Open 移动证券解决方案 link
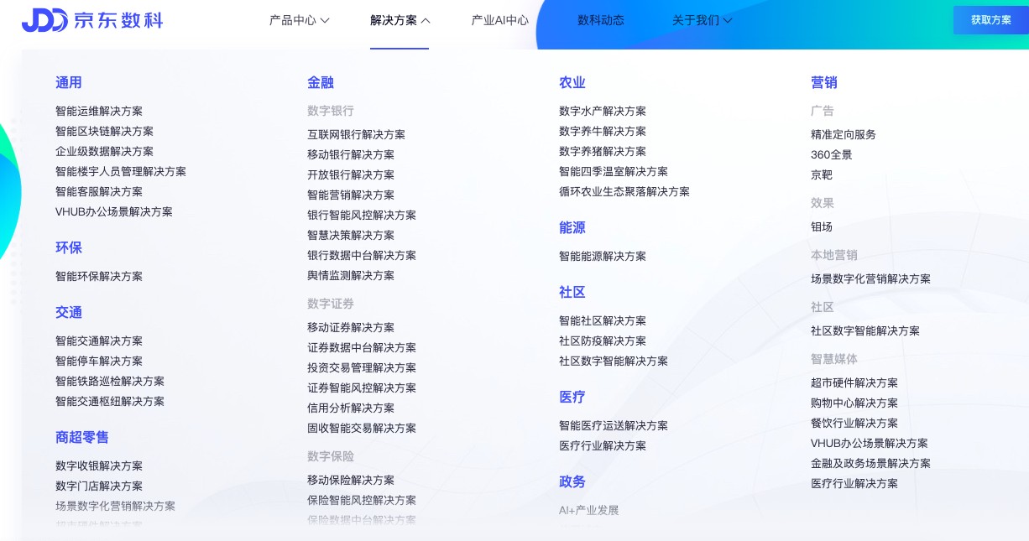Viewport: 1029px width, 541px height. coord(351,327)
